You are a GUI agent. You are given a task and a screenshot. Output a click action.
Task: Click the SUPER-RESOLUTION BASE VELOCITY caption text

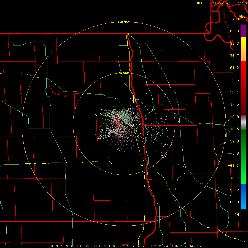(x=87, y=246)
